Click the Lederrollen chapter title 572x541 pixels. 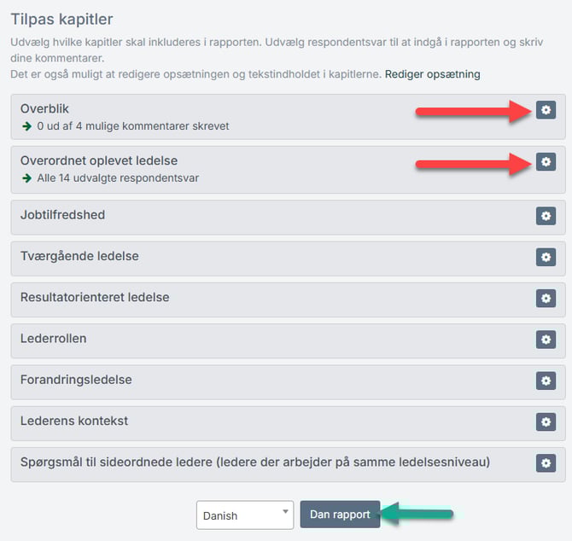click(x=53, y=338)
